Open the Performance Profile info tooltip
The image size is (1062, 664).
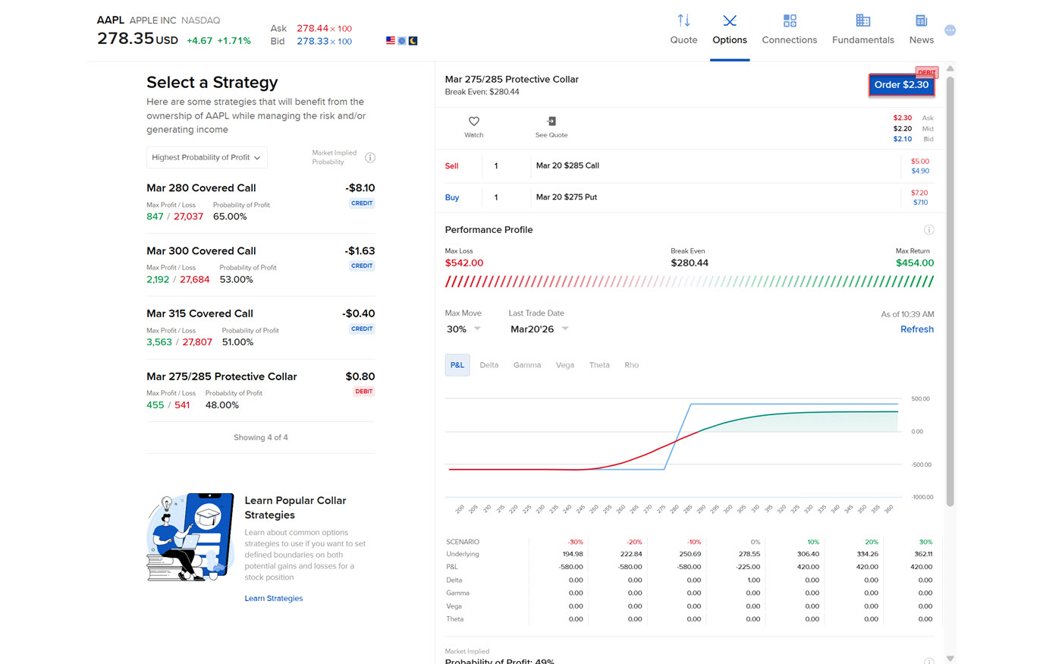(928, 229)
